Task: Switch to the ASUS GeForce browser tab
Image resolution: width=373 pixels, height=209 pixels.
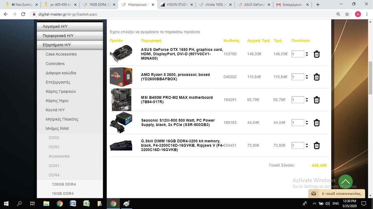Action: (x=254, y=5)
